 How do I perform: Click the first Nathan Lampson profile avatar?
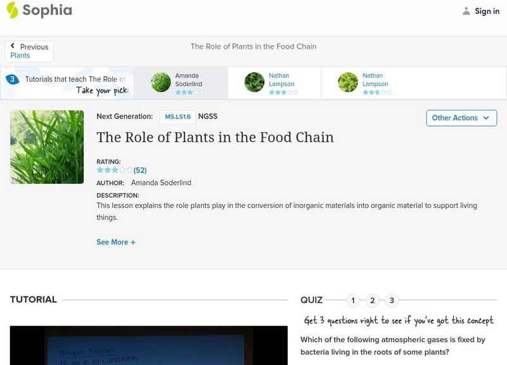tap(255, 82)
